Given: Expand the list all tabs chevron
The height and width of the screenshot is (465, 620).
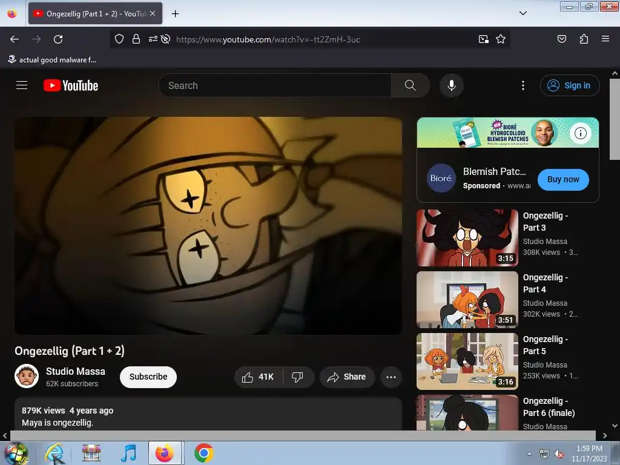Looking at the screenshot, I should click(x=523, y=13).
